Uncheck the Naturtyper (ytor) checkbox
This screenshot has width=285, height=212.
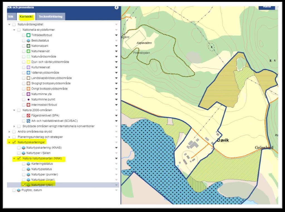(24, 185)
